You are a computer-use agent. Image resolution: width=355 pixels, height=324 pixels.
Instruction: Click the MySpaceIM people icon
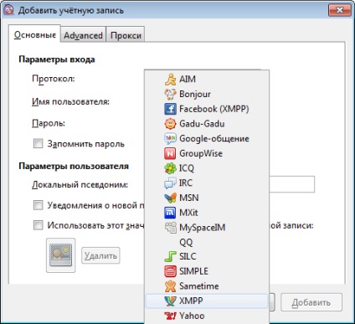click(x=170, y=227)
